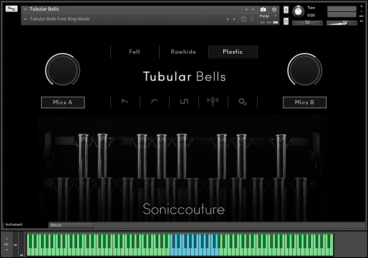368x258 pixels.
Task: Switch to the Effects tab
Action: [71, 225]
